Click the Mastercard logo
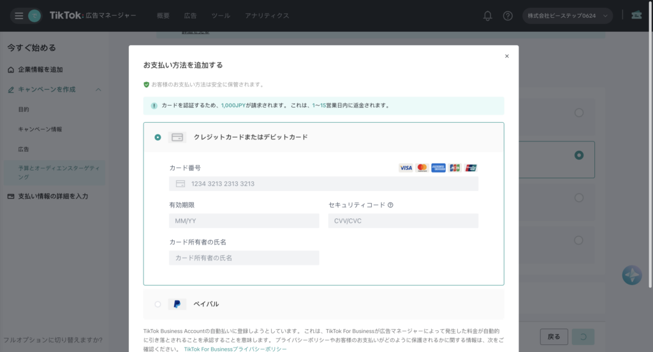The height and width of the screenshot is (352, 653). click(422, 168)
